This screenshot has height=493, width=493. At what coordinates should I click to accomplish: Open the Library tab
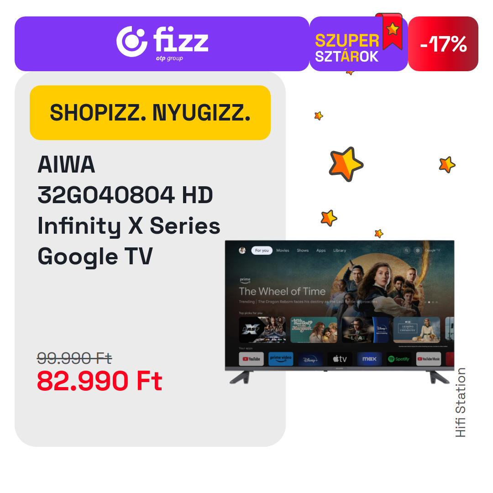coord(340,250)
